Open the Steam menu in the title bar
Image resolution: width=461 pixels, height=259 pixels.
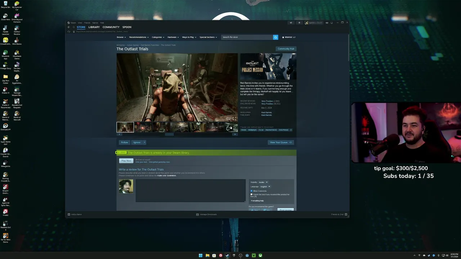73,23
